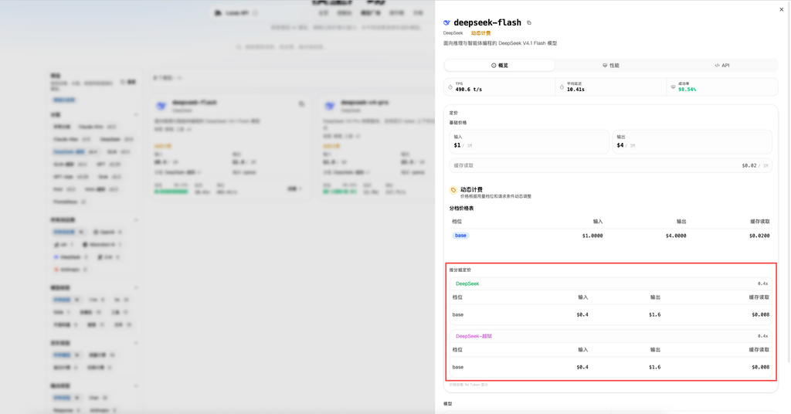Click the 缓存读取 column header of tier table
Viewport: 791px width, 414px height.
pyautogui.click(x=760, y=222)
